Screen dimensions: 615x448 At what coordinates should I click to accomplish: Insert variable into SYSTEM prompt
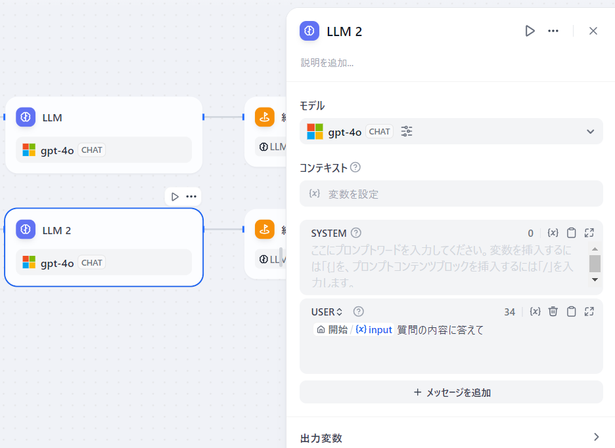click(x=553, y=233)
